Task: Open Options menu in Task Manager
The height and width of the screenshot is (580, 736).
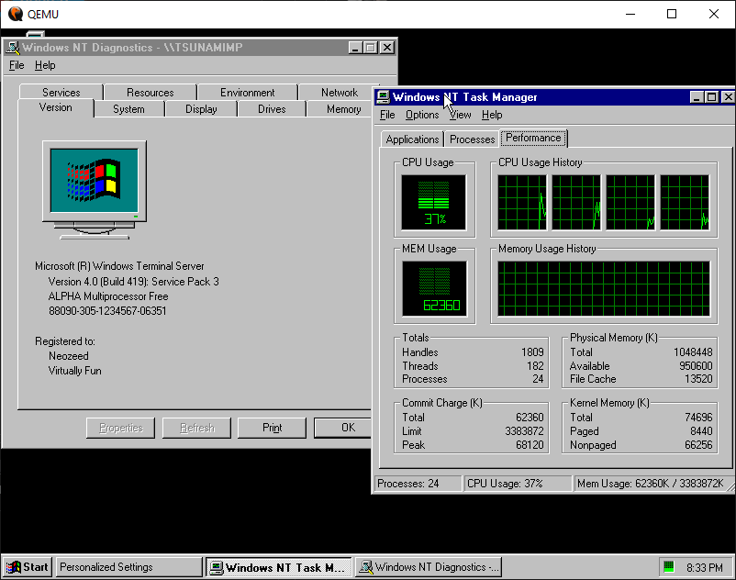Action: coord(422,115)
